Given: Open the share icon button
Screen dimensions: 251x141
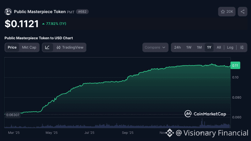Looking at the screenshot, I should coord(243,12).
